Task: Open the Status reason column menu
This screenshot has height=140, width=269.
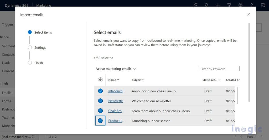Action: click(x=211, y=80)
